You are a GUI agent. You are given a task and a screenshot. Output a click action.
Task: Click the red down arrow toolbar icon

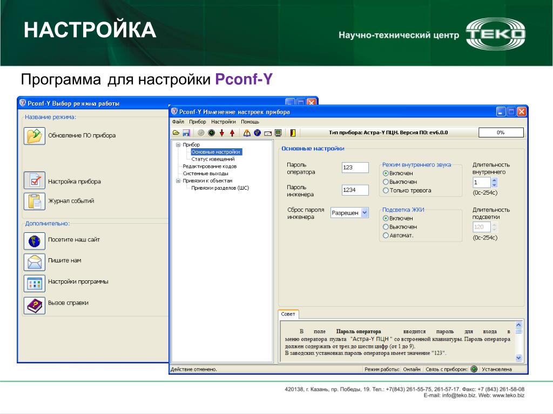click(x=222, y=133)
